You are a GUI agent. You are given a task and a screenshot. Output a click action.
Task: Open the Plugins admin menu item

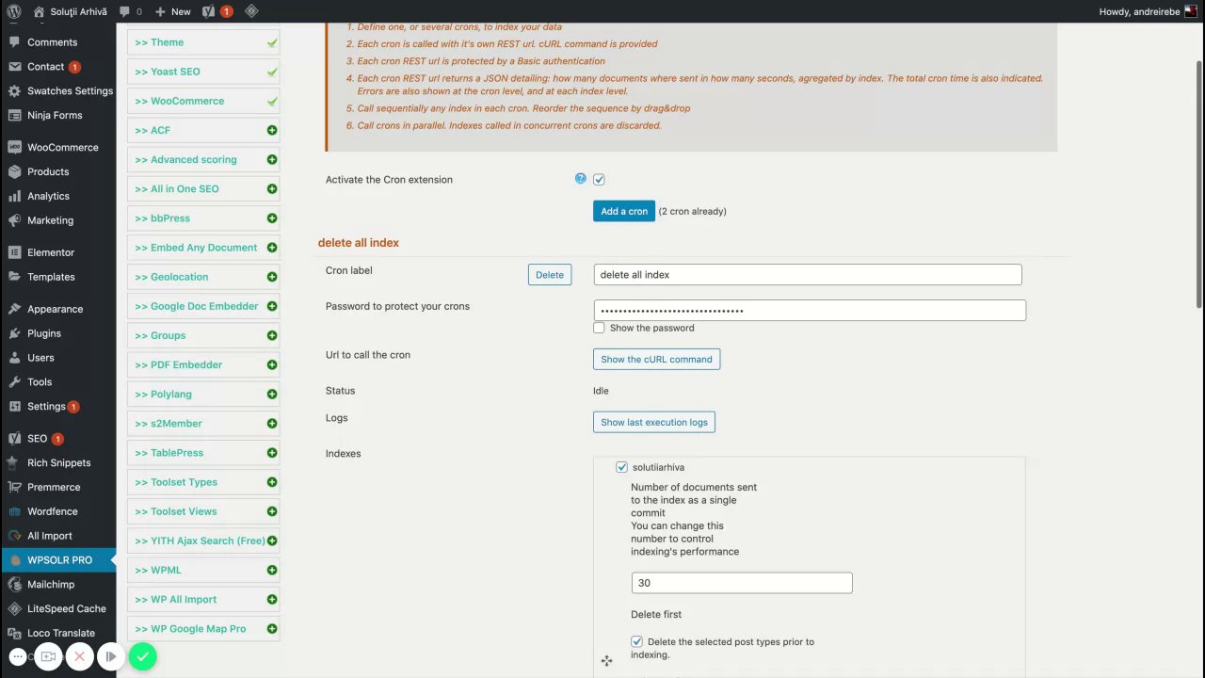point(44,333)
